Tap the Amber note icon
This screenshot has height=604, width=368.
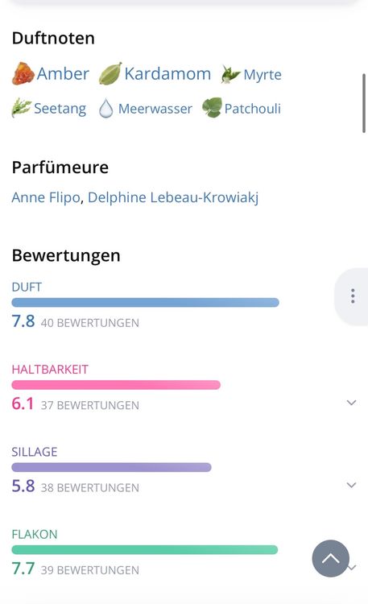pyautogui.click(x=23, y=73)
